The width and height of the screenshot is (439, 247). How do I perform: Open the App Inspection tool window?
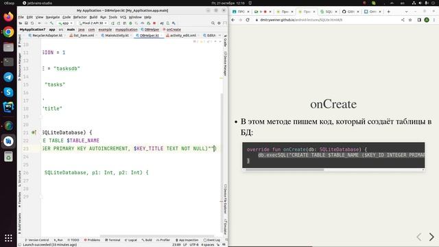point(187,240)
